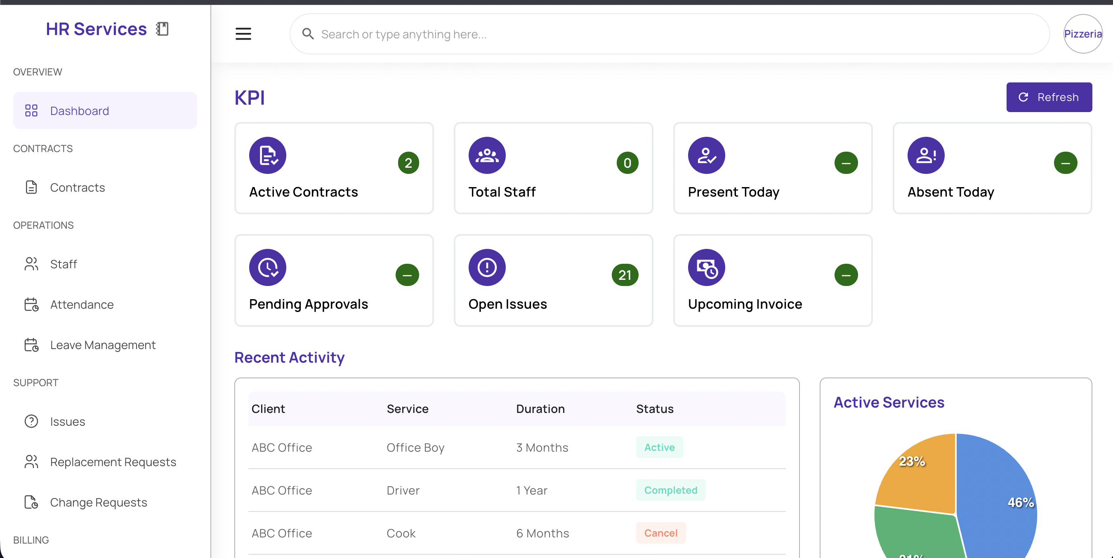
Task: Click the HR Services notebook logo icon
Action: (163, 29)
